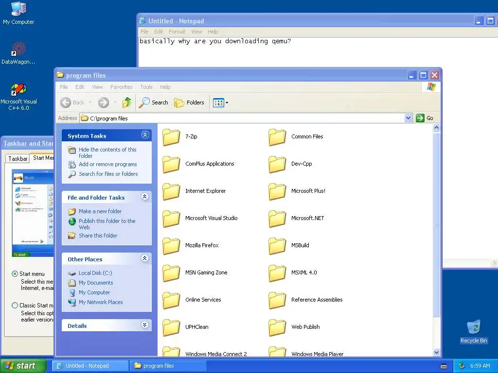Select the Online Services folder
Image resolution: width=498 pixels, height=373 pixels.
tap(192, 300)
